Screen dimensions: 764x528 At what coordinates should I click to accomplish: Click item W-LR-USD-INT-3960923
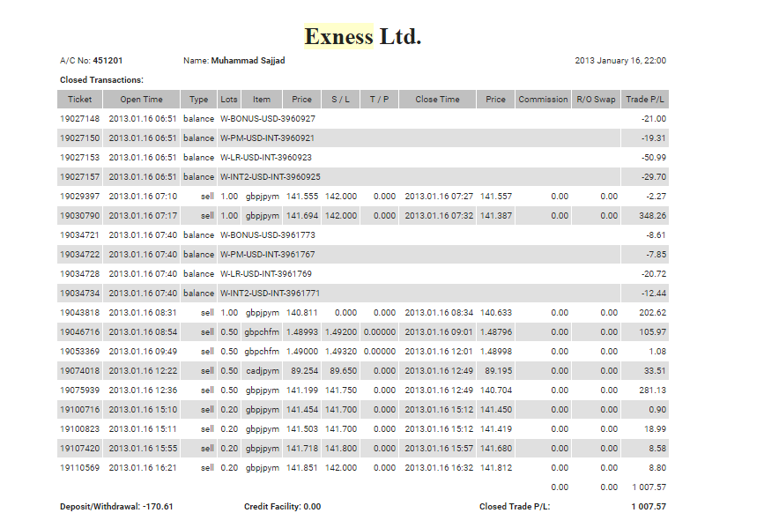click(265, 158)
